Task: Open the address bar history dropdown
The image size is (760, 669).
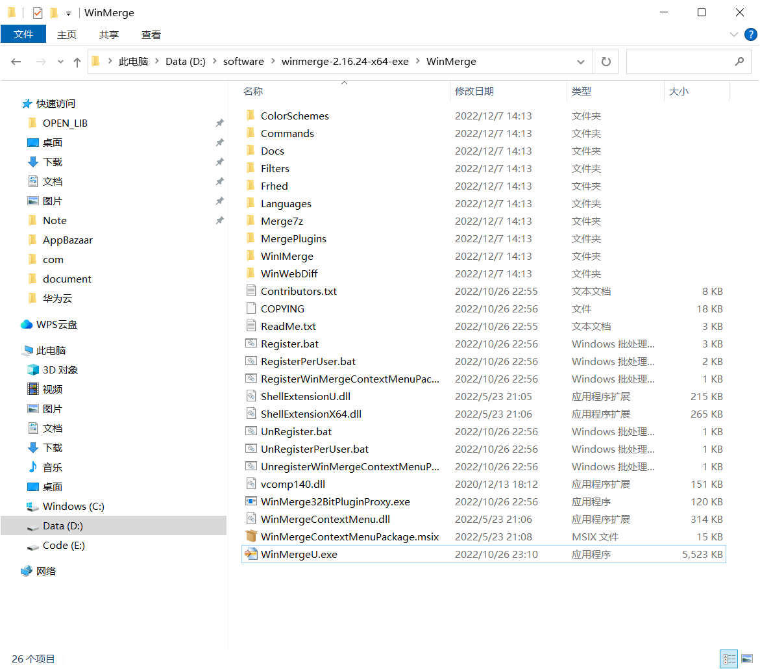Action: [581, 62]
